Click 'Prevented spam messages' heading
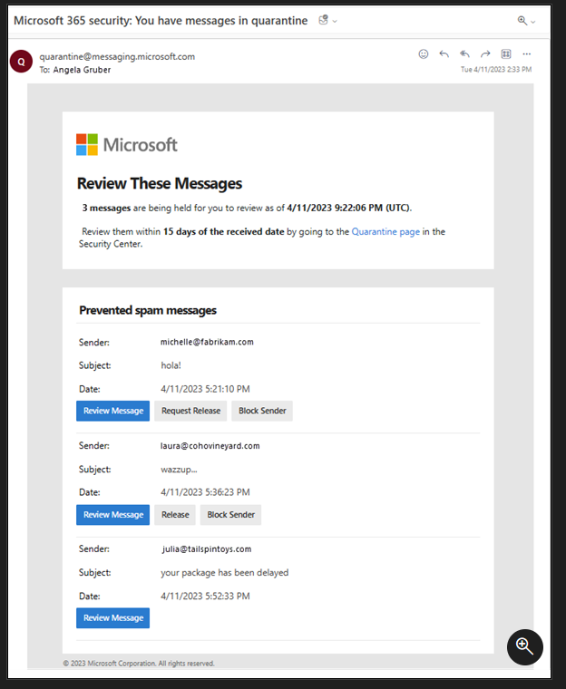 point(148,310)
